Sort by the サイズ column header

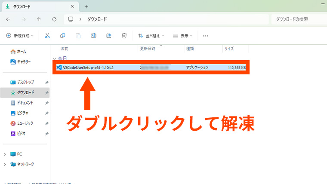228,49
